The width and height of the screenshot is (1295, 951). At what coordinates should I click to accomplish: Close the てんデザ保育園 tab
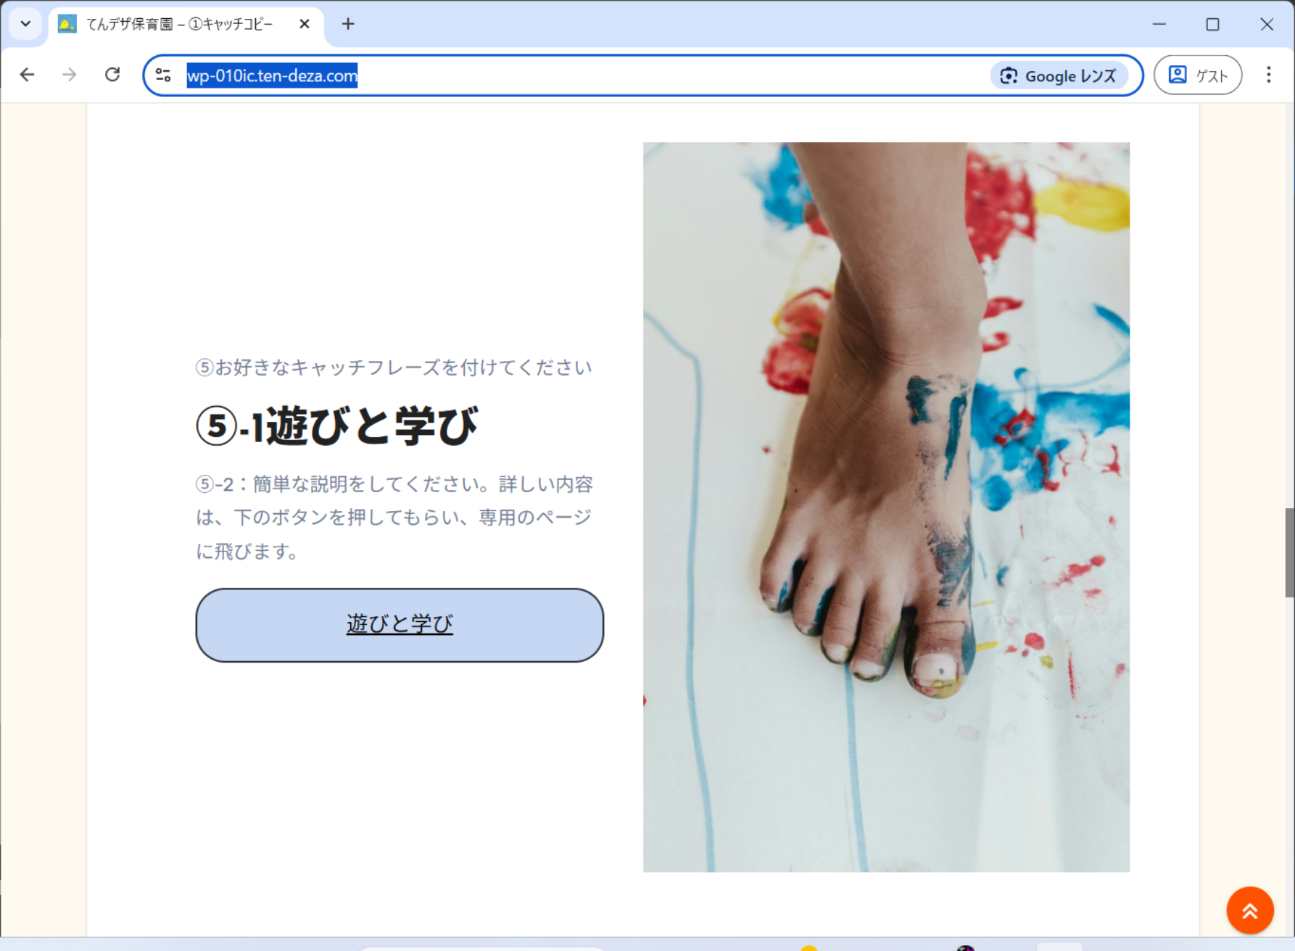305,24
